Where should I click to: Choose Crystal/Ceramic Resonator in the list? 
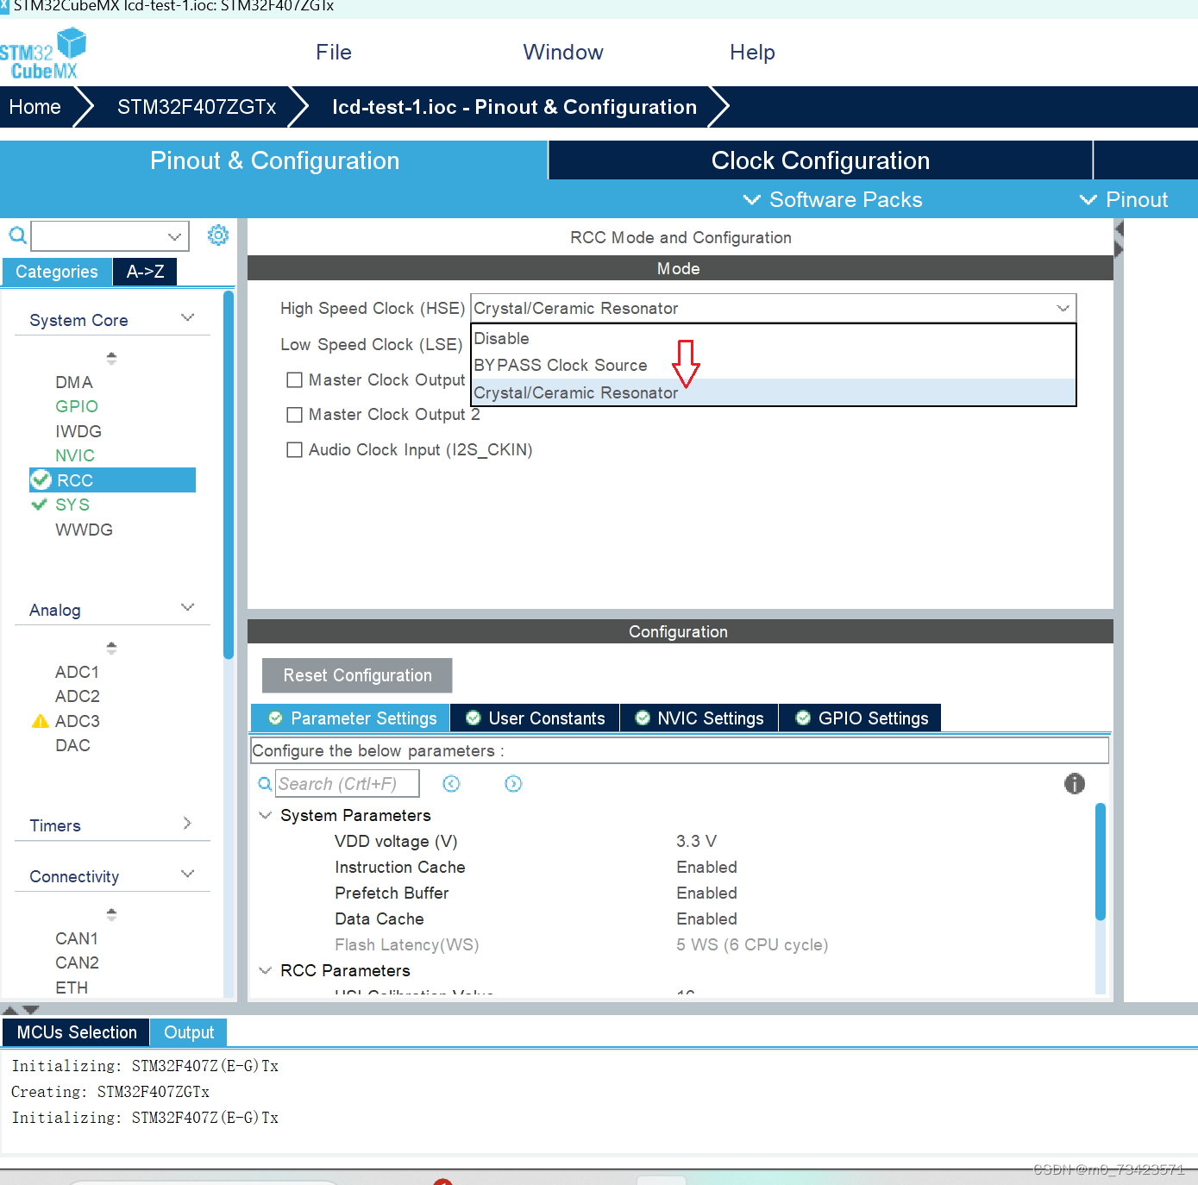(774, 392)
